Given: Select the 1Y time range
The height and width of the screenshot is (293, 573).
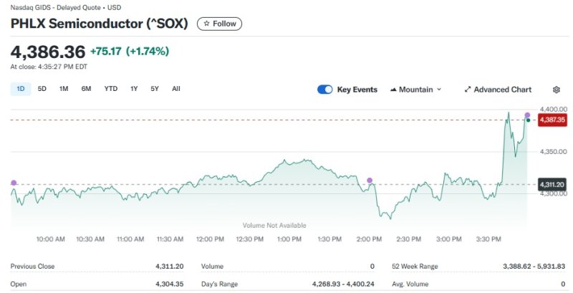Looking at the screenshot, I should pos(134,89).
